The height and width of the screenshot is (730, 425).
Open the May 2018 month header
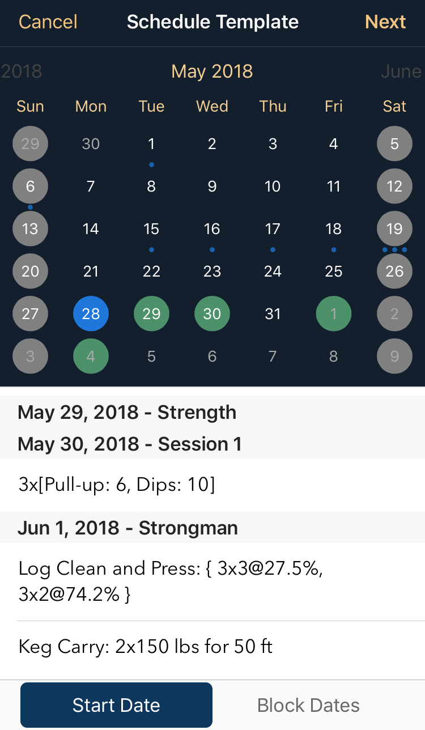click(x=212, y=71)
